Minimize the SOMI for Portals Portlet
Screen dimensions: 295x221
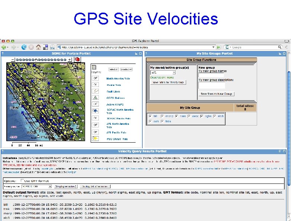coord(136,53)
